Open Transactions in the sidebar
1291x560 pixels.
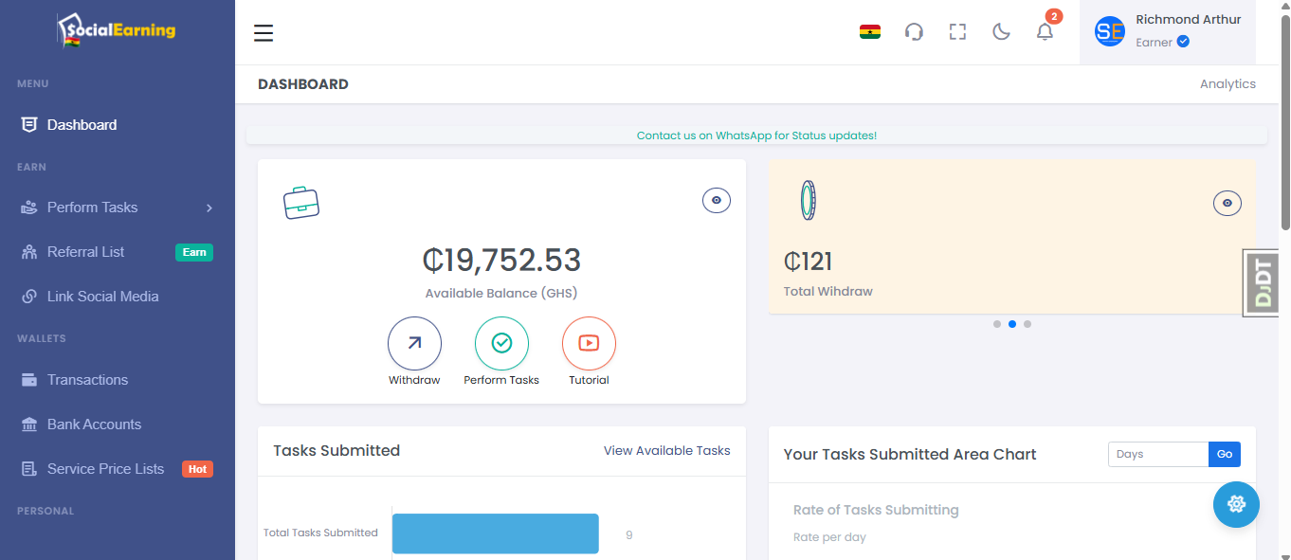(87, 380)
